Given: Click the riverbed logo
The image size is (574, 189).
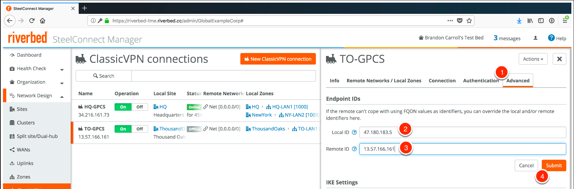Looking at the screenshot, I should click(28, 38).
